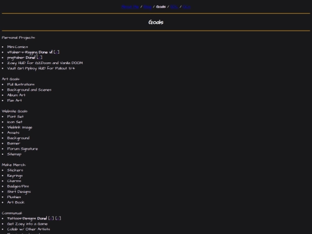Click the Background and Scenes item

point(29,90)
